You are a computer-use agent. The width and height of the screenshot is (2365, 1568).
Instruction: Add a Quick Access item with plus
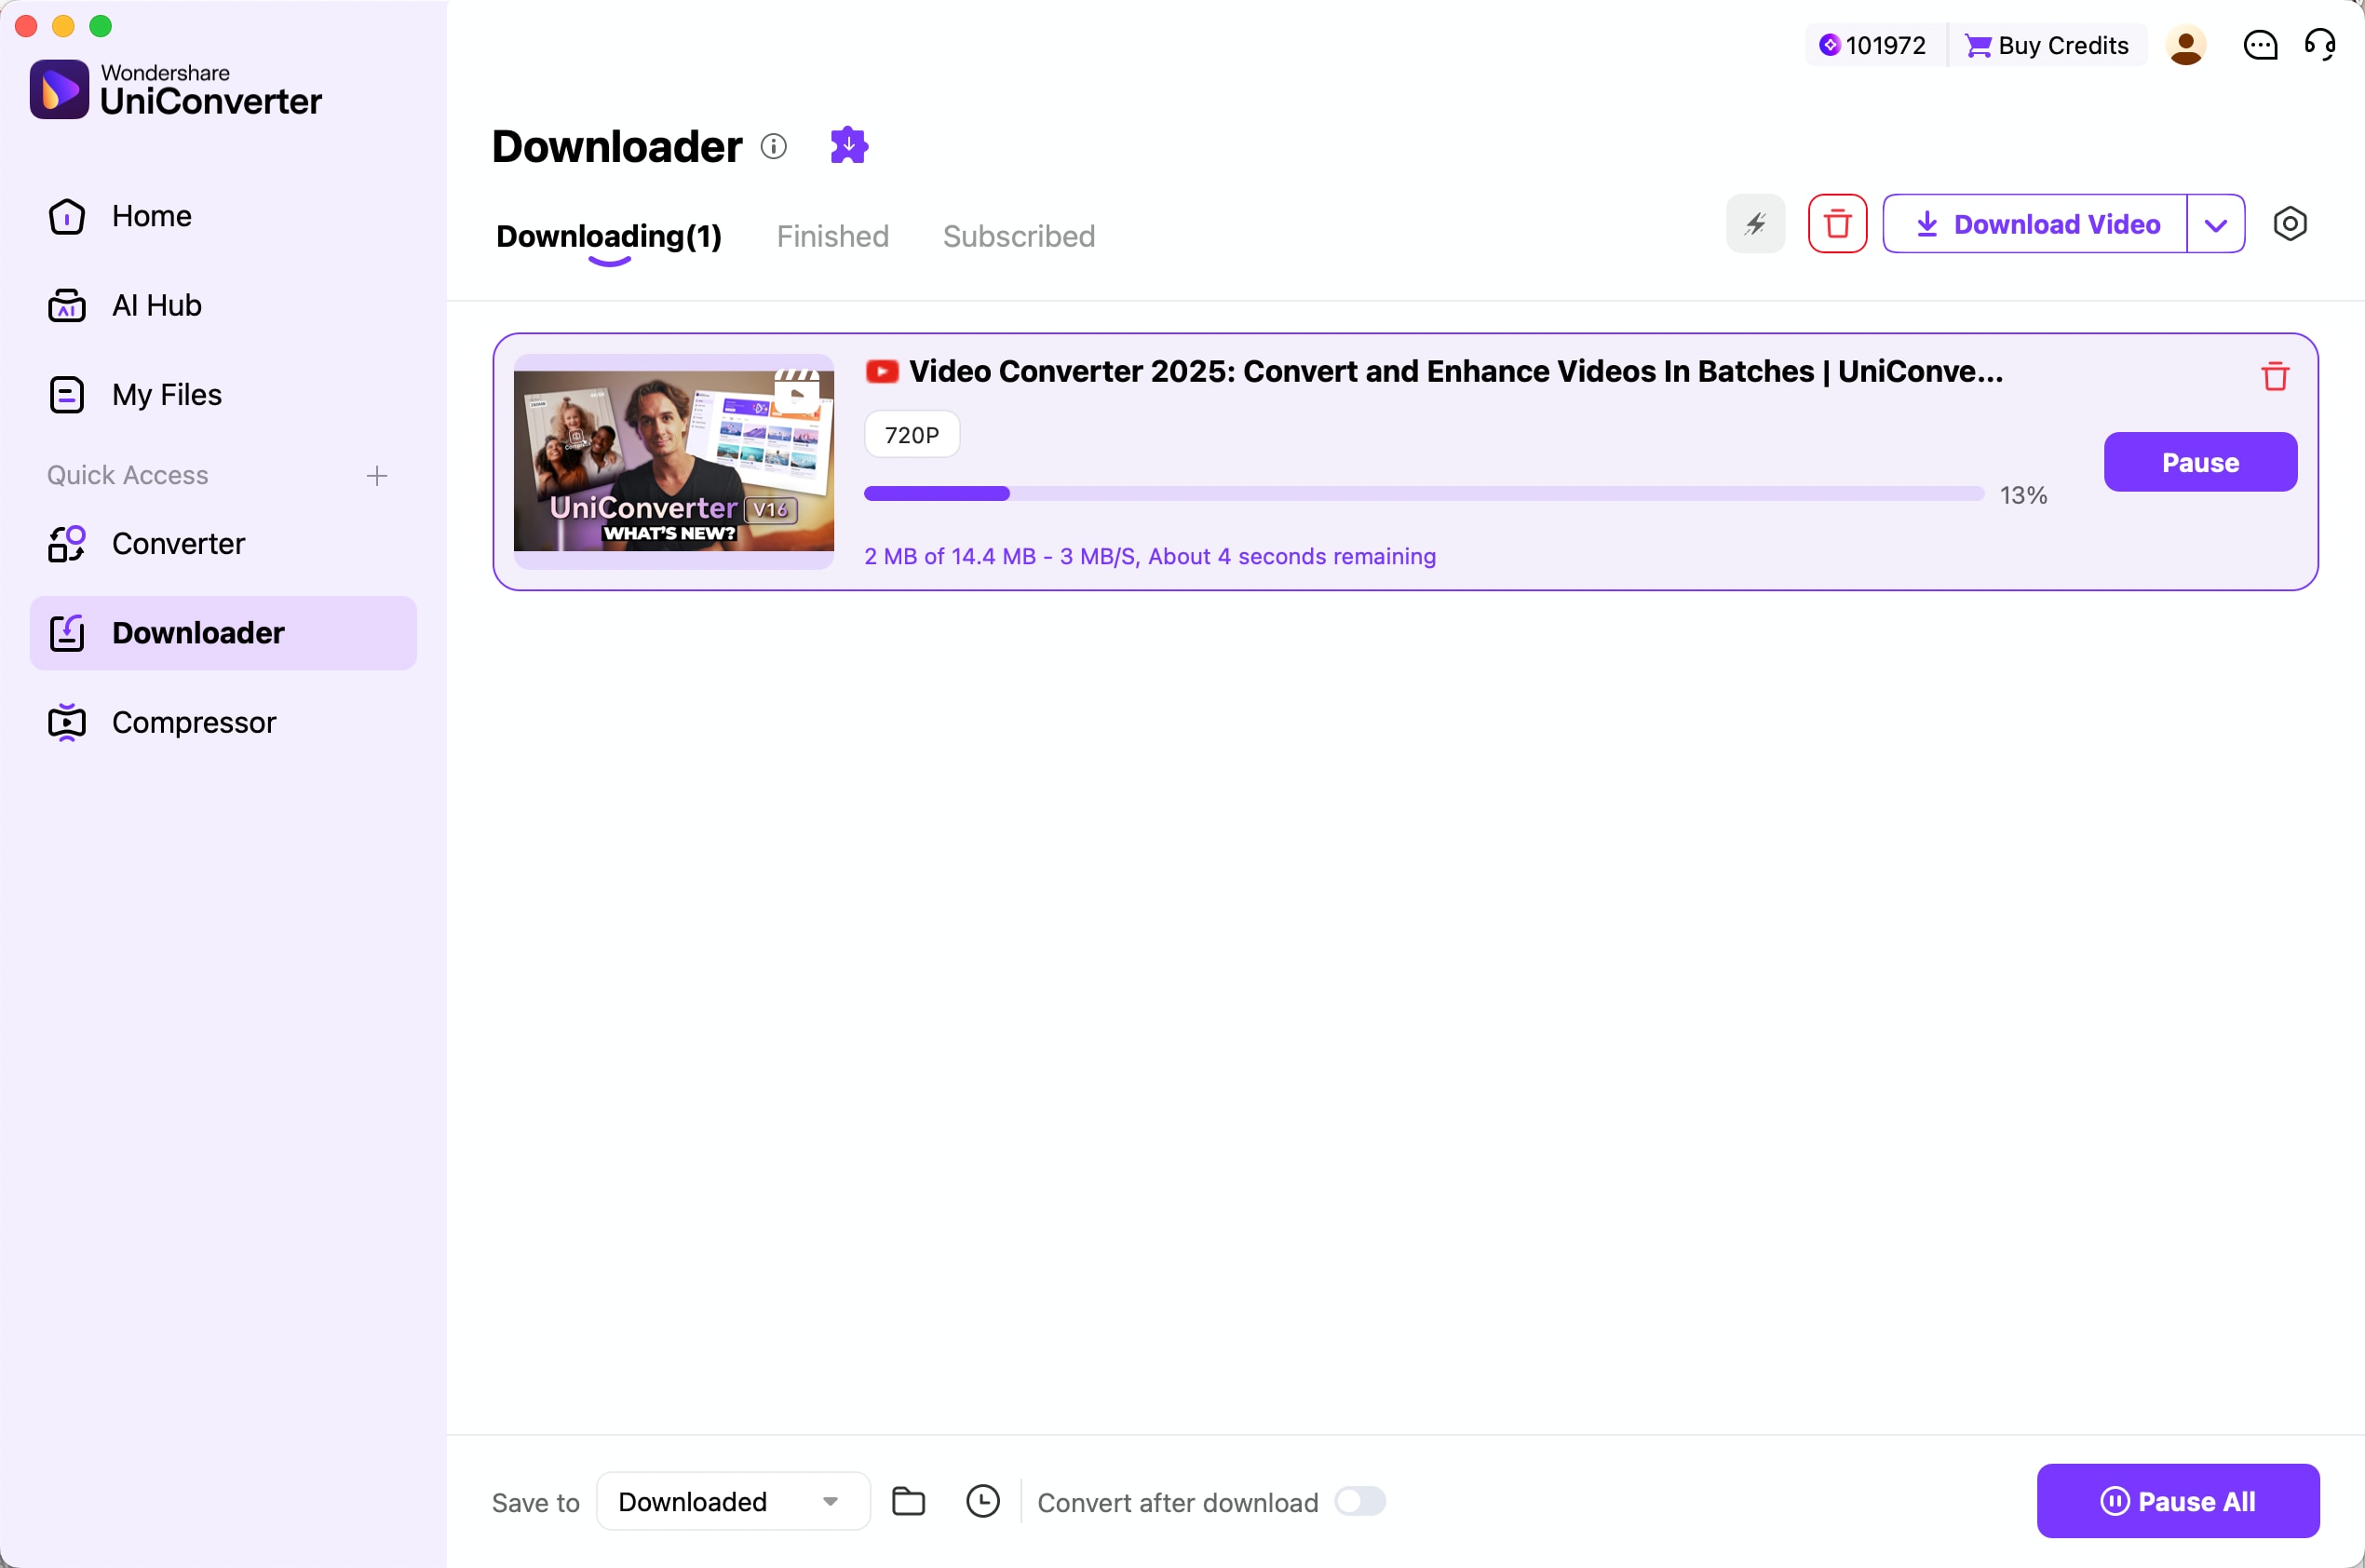[x=377, y=476]
